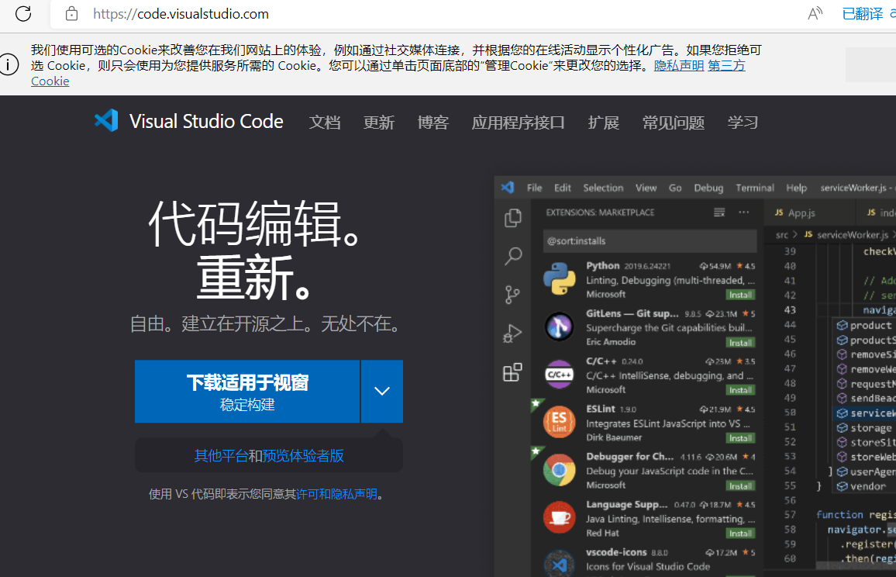Click the Python extension icon
896x577 pixels.
pyautogui.click(x=559, y=278)
